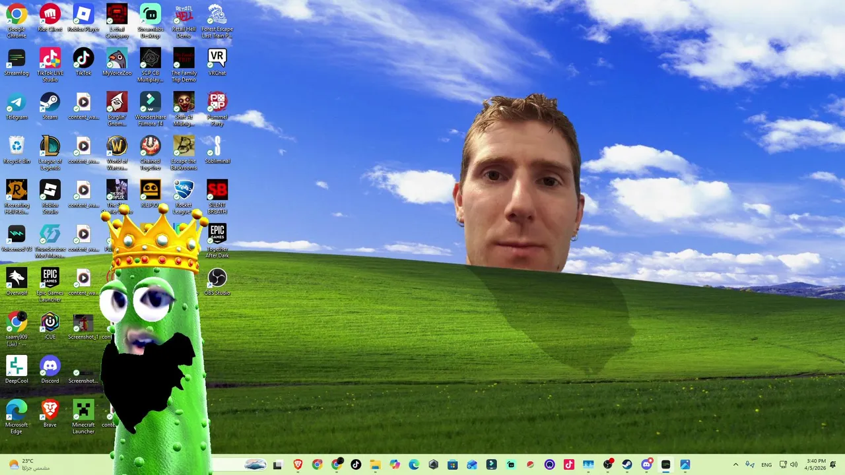Select The Family Trip Demo icon
845x475 pixels.
pyautogui.click(x=184, y=65)
